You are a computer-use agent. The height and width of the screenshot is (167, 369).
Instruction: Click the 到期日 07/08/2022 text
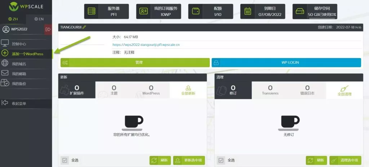pos(270,11)
